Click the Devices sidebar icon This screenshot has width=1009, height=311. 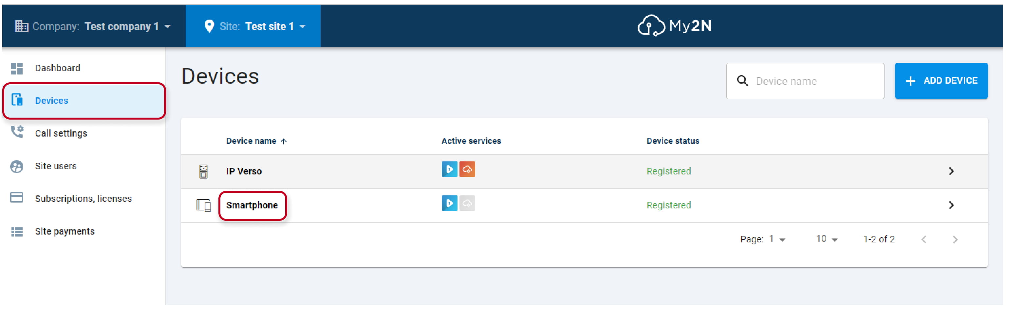tap(17, 100)
